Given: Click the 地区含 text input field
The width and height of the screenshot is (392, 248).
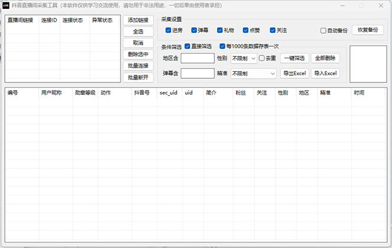Looking at the screenshot, I should (197, 58).
